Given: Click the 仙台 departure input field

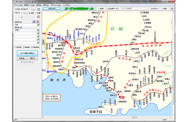Looking at the screenshot, I should pyautogui.click(x=26, y=25).
